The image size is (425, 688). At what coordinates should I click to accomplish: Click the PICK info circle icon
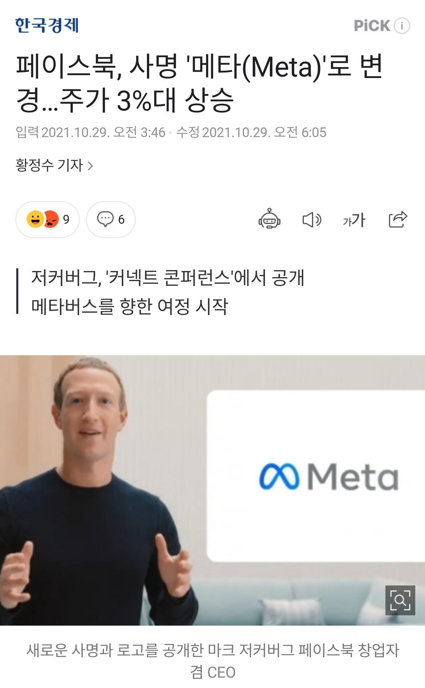pos(402,26)
